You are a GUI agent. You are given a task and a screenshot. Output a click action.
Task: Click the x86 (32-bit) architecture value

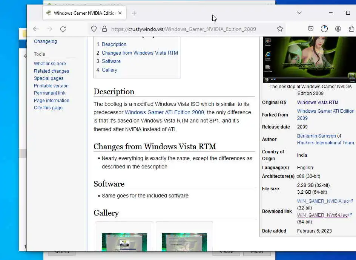point(308,176)
